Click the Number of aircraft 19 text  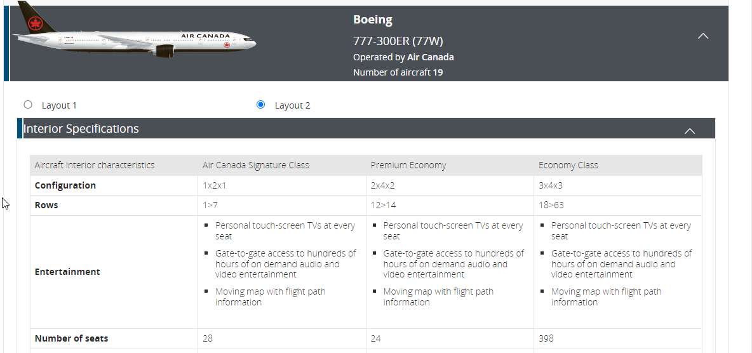point(398,72)
